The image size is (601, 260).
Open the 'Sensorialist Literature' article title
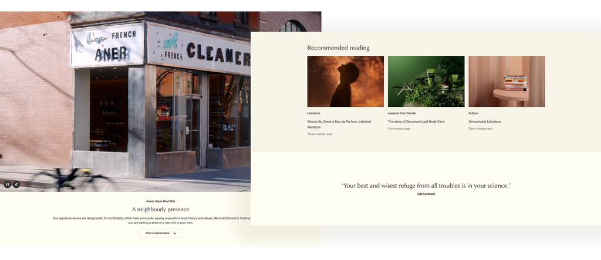[x=485, y=121]
